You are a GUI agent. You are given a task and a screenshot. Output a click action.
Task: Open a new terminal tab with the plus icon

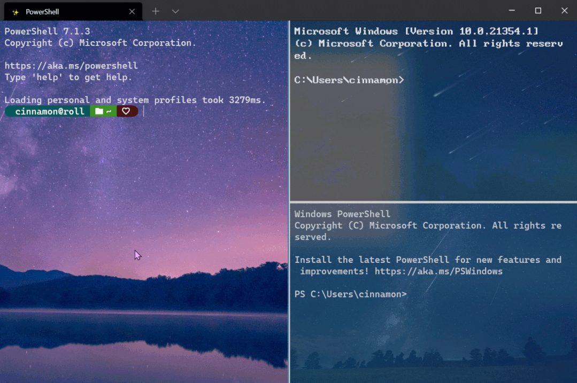pos(155,11)
